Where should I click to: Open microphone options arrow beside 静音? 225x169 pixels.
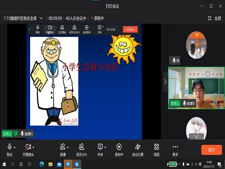(x=14, y=147)
